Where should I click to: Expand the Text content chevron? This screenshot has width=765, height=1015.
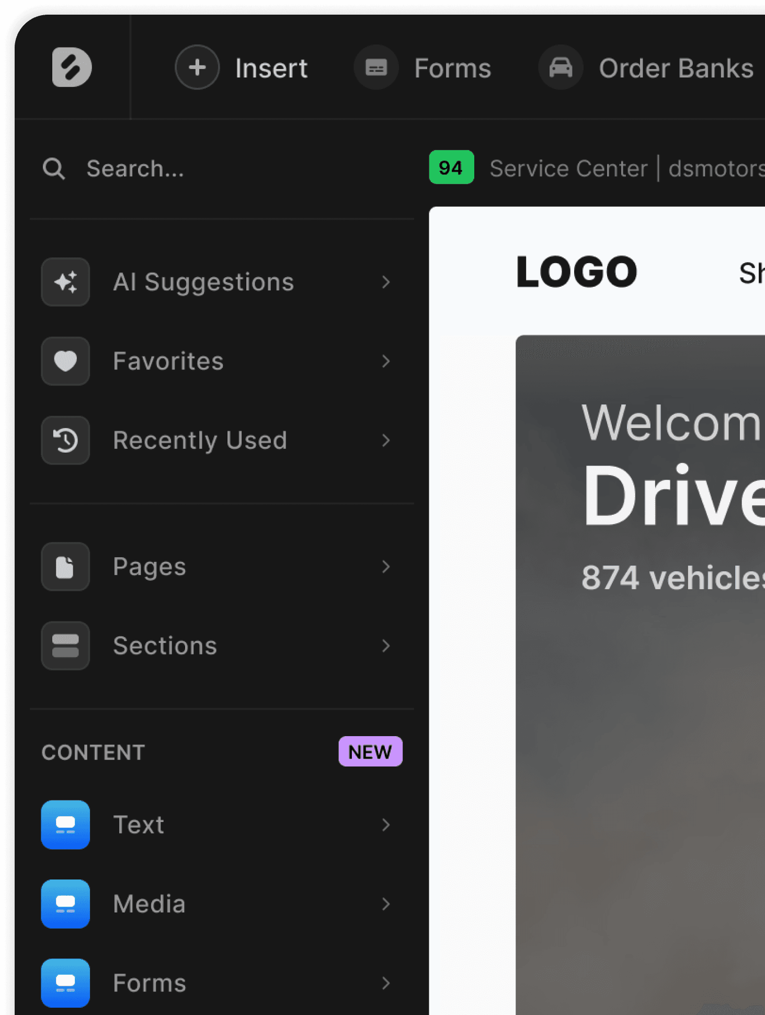(x=386, y=825)
